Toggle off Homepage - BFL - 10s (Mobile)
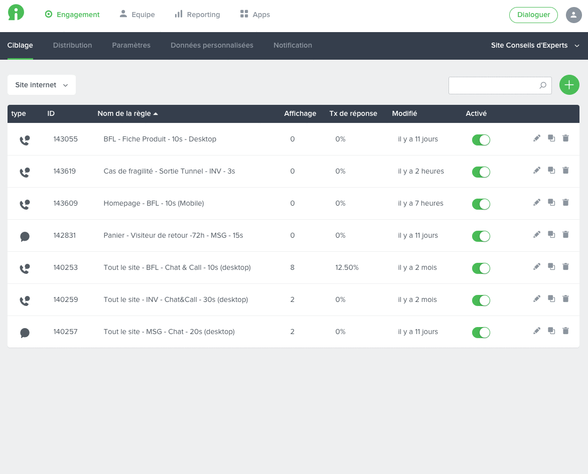 481,204
